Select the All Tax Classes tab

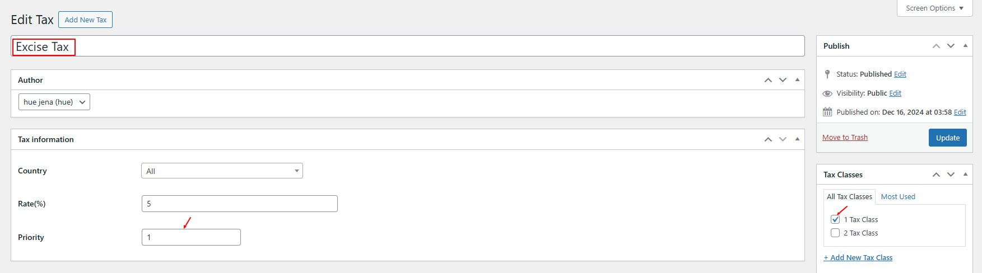tap(849, 196)
